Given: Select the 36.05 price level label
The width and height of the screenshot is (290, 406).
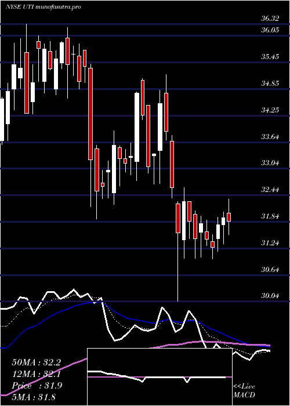Looking at the screenshot, I should pyautogui.click(x=270, y=30).
